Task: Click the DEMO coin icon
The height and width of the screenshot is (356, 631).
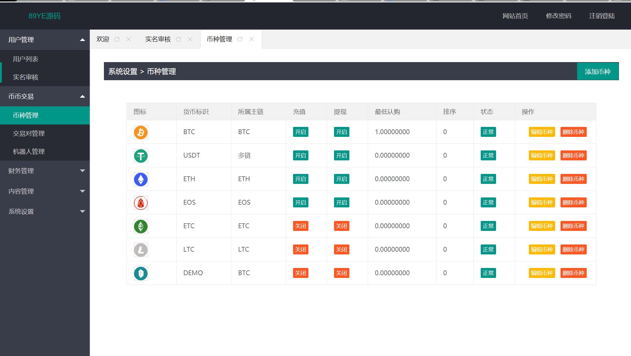Action: (x=141, y=273)
